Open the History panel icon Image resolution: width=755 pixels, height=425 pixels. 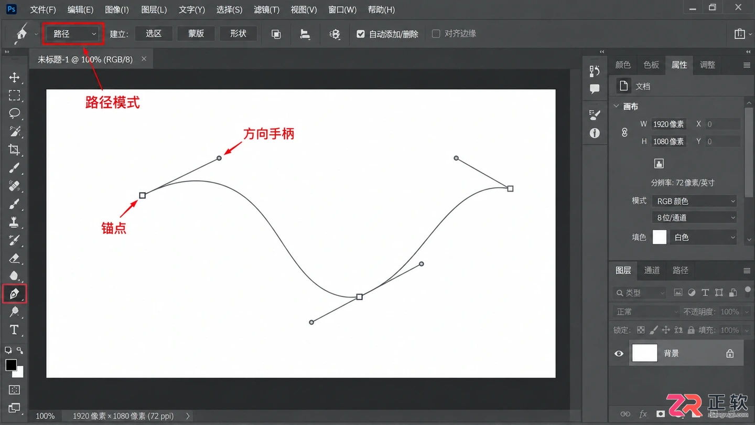point(595,71)
